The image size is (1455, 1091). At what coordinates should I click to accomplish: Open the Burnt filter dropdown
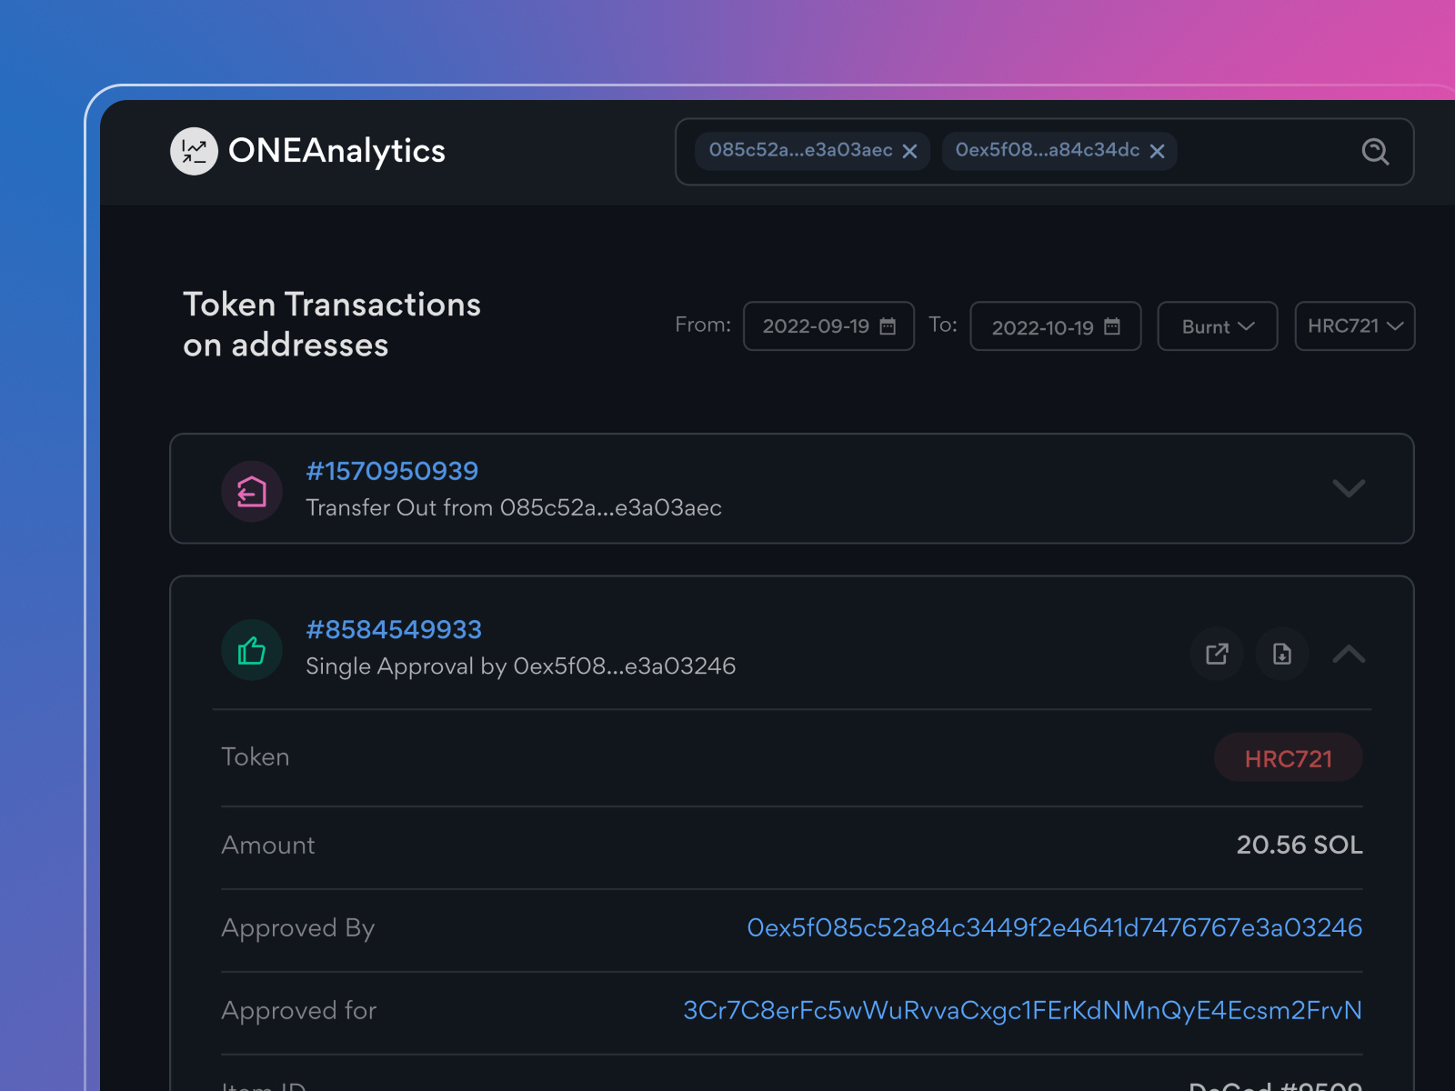[1217, 325]
